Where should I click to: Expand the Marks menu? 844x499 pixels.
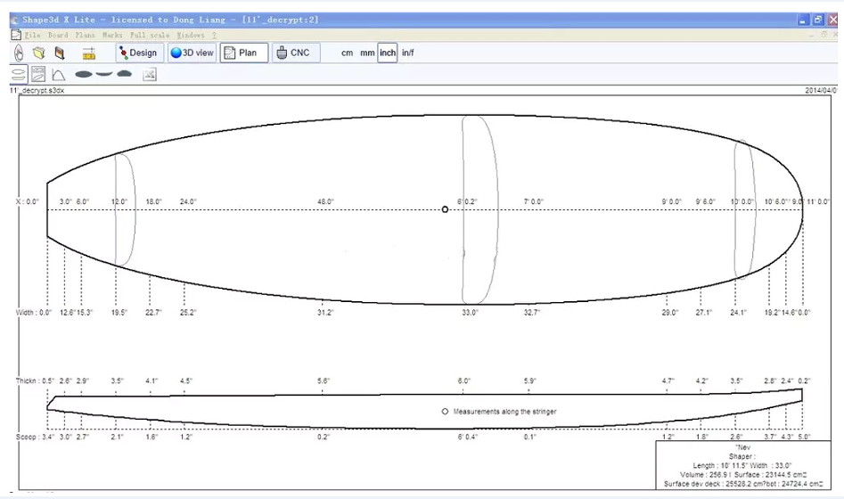click(x=112, y=35)
